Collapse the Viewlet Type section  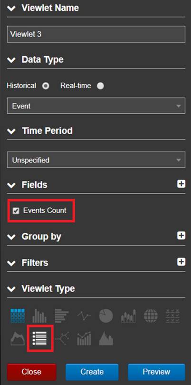pos(11,289)
